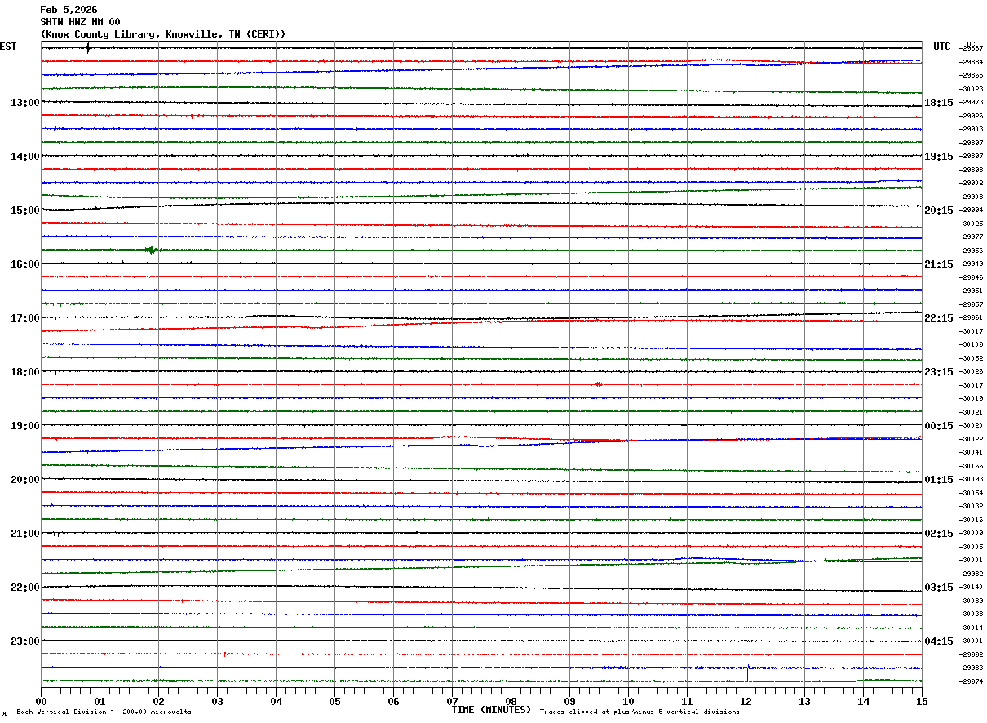Viewport: 987px width, 723px height.
Task: Click the DC offset value -30052
Action: point(972,358)
